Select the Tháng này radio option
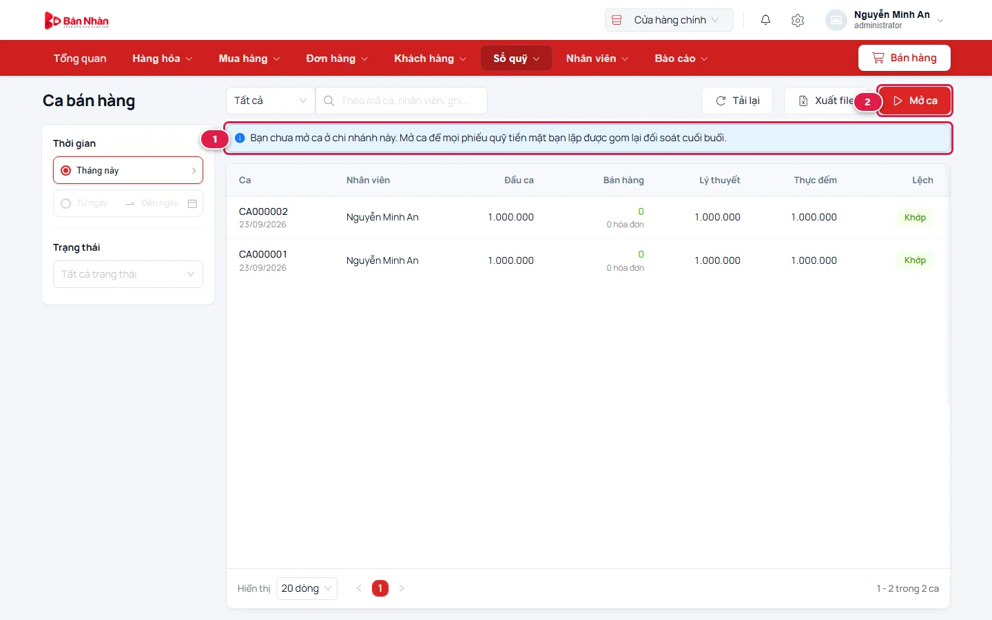992x620 pixels. (x=66, y=170)
